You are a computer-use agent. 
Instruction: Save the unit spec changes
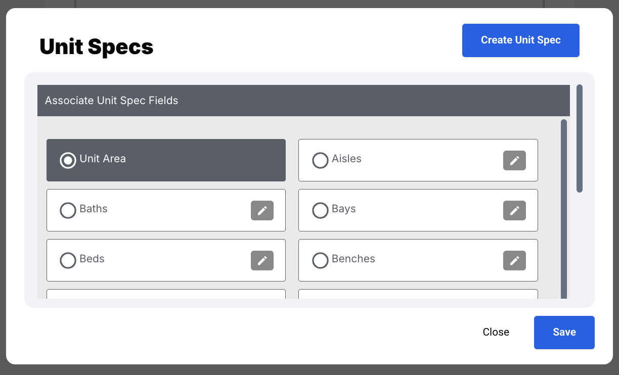tap(564, 332)
